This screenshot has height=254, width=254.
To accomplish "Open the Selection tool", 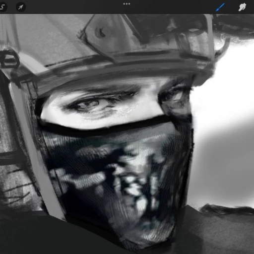I will pyautogui.click(x=2, y=7).
